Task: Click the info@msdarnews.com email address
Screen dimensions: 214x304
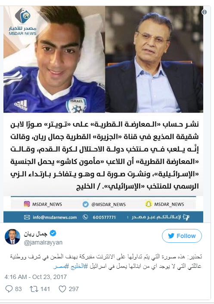Action: (x=55, y=217)
